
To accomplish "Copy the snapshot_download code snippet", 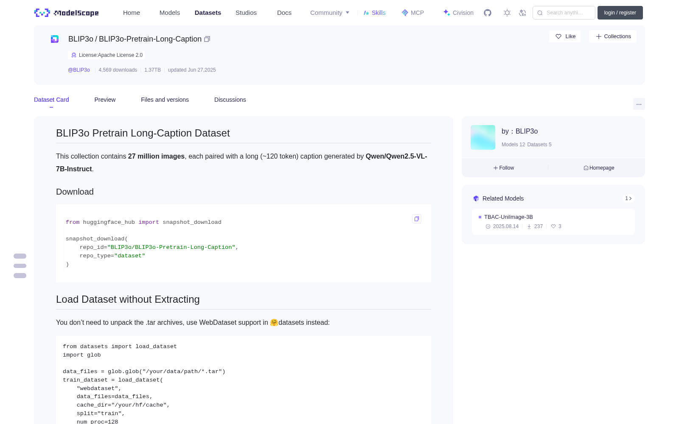I will pyautogui.click(x=417, y=219).
